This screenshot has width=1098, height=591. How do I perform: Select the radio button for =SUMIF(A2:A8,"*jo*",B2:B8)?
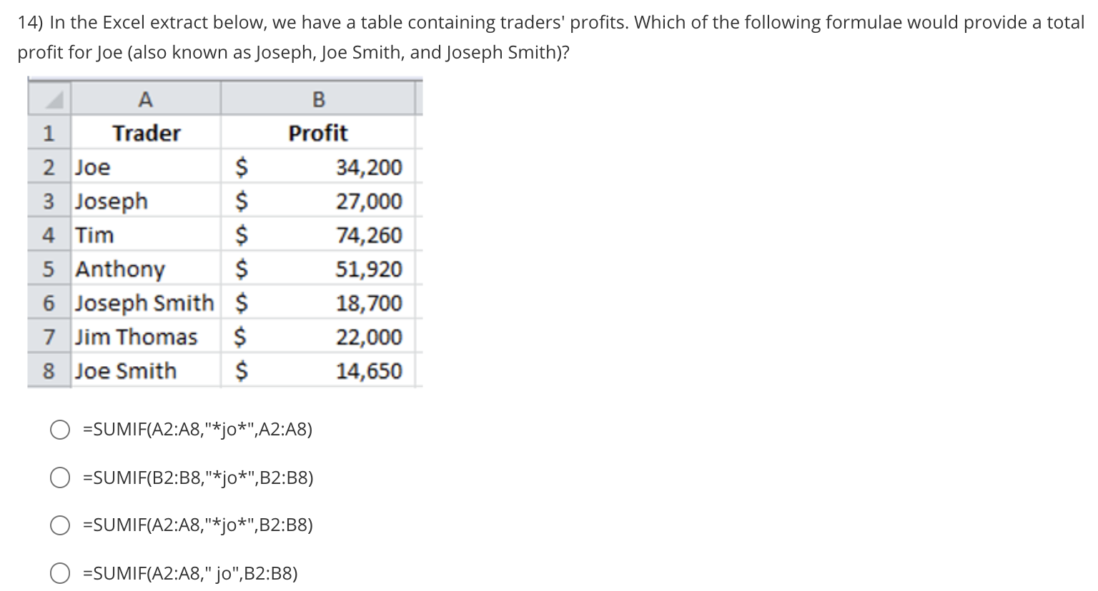point(60,525)
